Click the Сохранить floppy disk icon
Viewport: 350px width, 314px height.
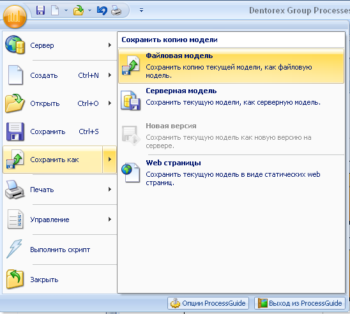[15, 131]
